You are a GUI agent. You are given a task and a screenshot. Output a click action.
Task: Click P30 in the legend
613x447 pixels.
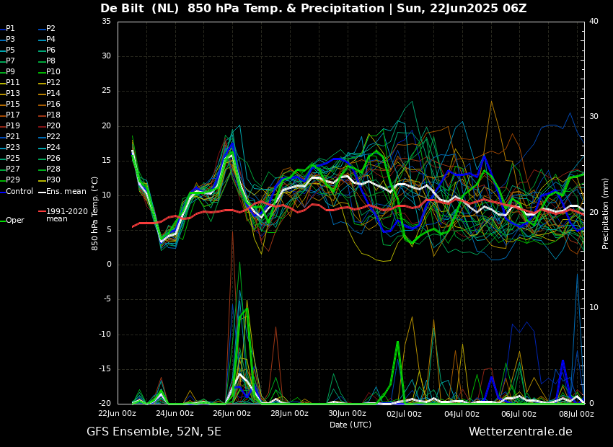(49, 180)
